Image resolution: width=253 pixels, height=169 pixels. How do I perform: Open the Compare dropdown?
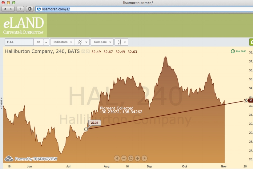click(102, 42)
